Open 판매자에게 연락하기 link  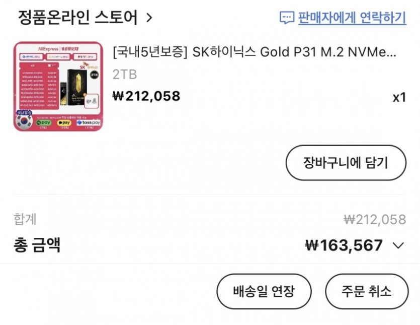click(x=352, y=18)
